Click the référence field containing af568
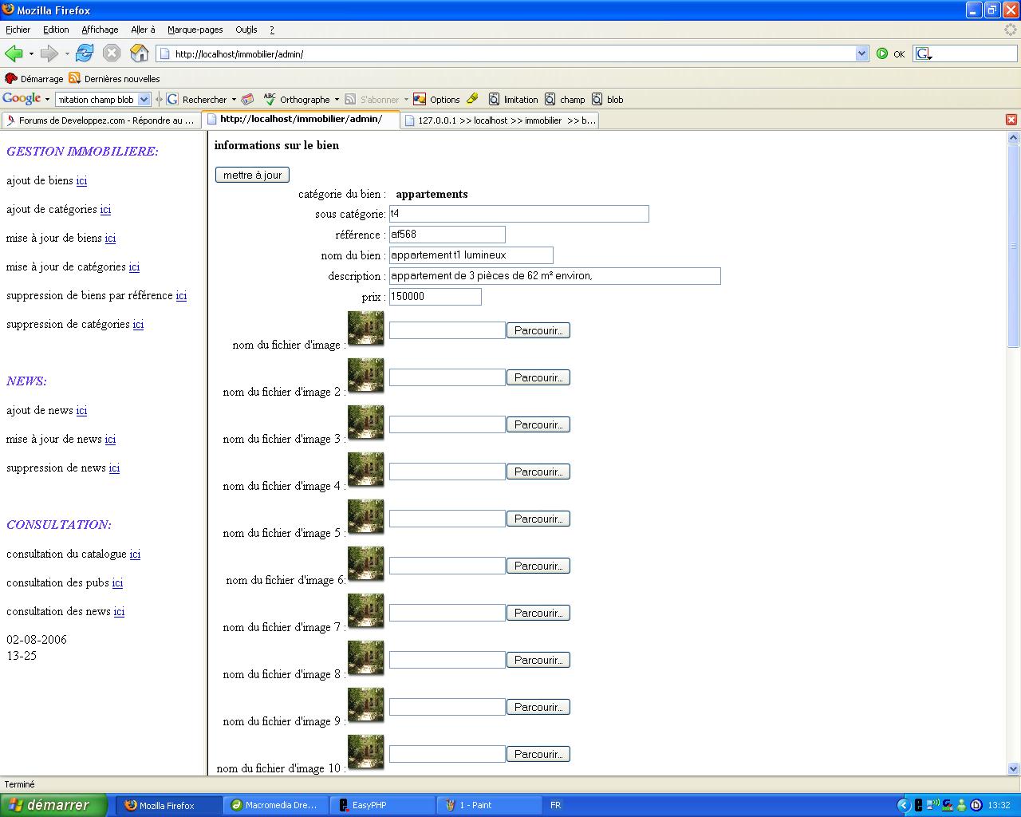 pos(447,235)
